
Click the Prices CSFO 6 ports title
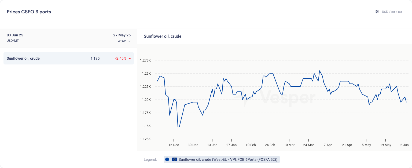tap(29, 12)
